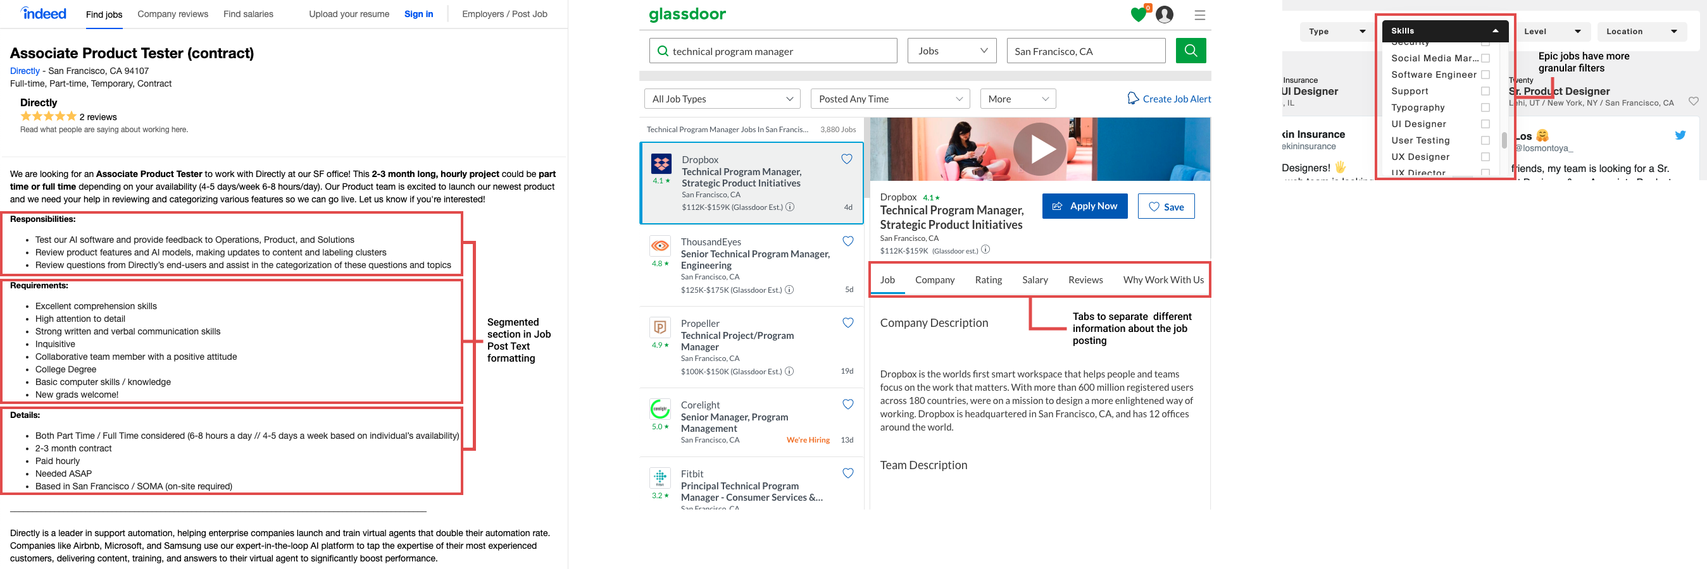
Task: Check the User Testing skill checkbox
Action: (x=1485, y=140)
